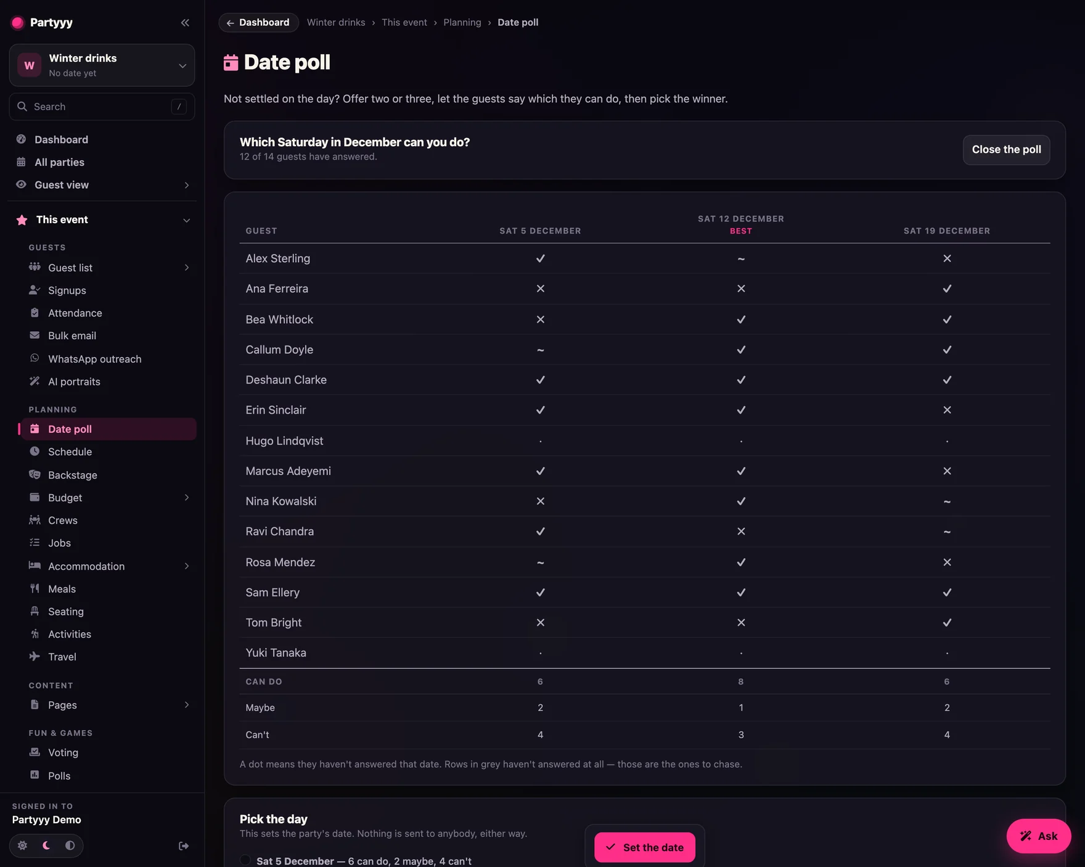Click the Dashboard gauge icon in sidebar

click(x=22, y=139)
